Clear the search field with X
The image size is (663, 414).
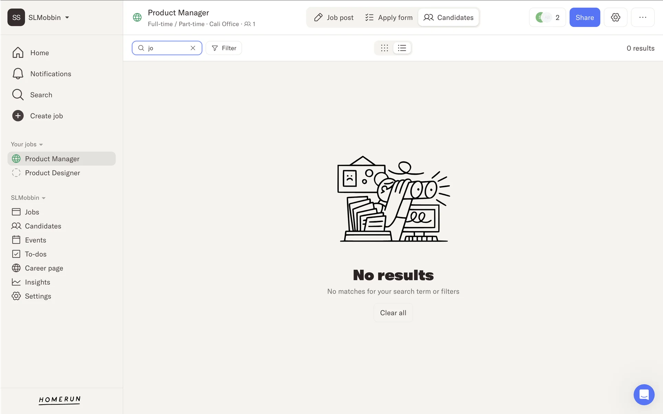click(193, 48)
